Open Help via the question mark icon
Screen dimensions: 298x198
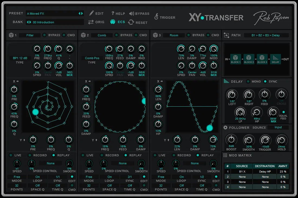click(113, 13)
